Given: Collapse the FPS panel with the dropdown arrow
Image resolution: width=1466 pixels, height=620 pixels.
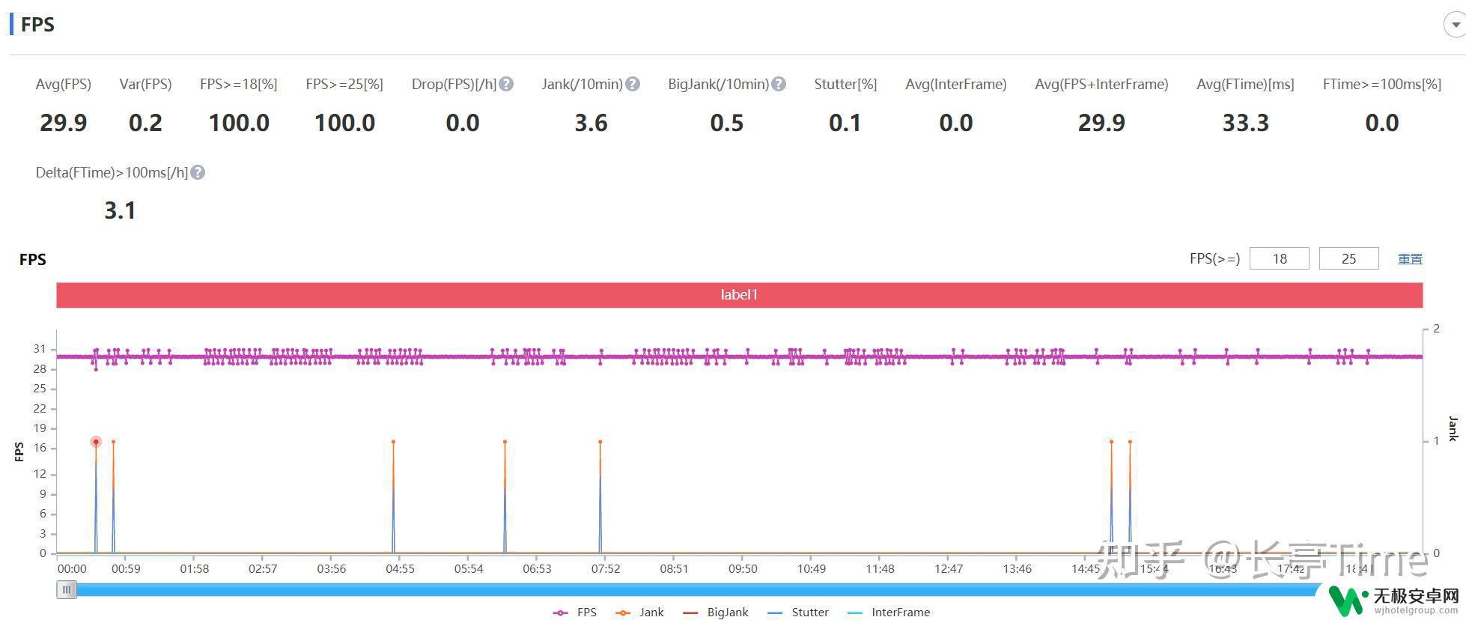Looking at the screenshot, I should 1455,25.
